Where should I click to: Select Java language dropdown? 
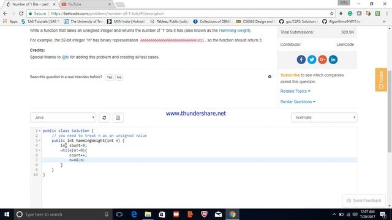(63, 117)
